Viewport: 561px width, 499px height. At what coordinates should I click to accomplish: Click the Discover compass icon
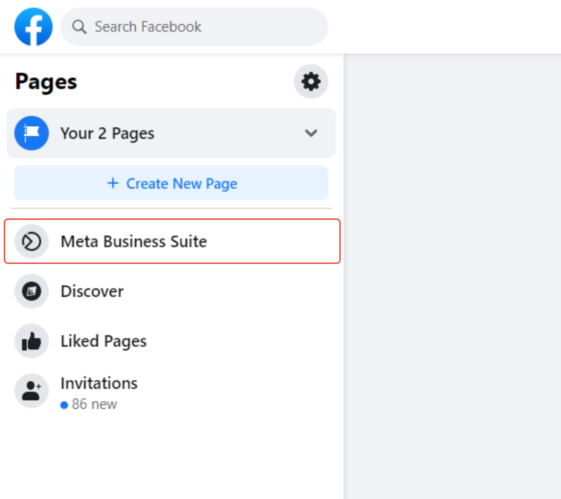coord(32,291)
